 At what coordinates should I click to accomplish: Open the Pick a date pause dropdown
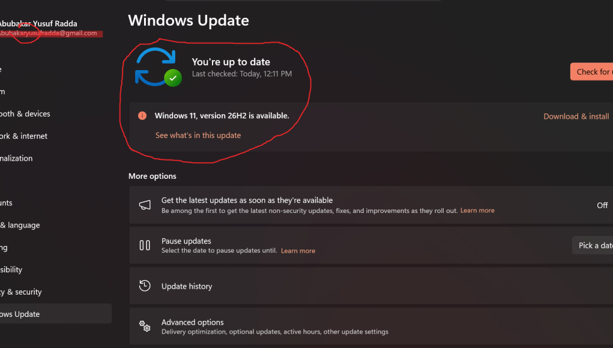pos(593,245)
